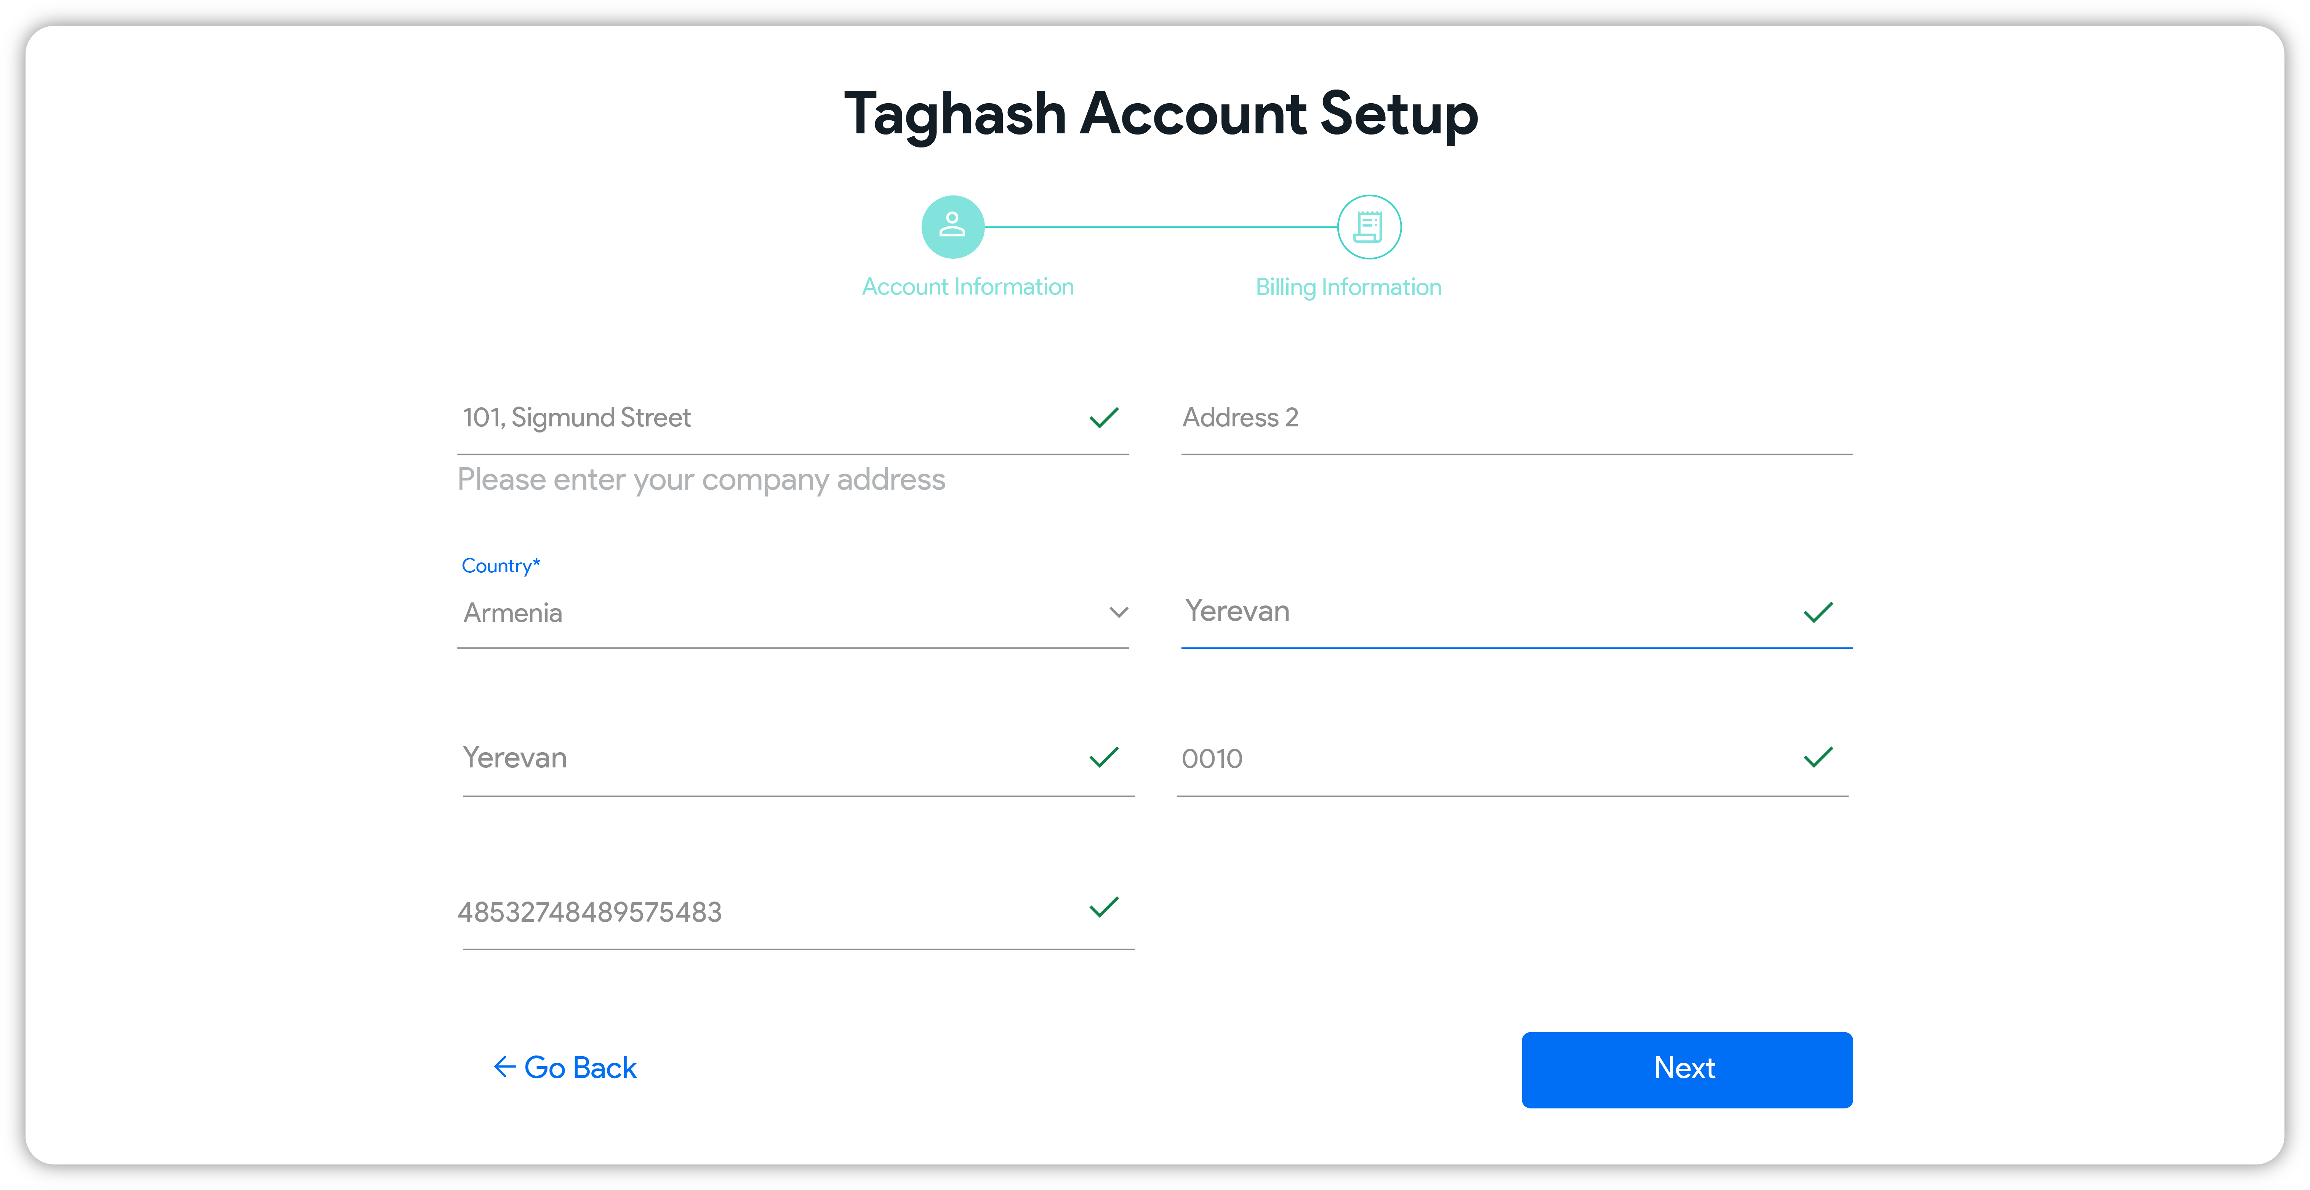Click the checkmark beside 101, Sigmund Street
The image size is (2310, 1190).
click(x=1103, y=418)
